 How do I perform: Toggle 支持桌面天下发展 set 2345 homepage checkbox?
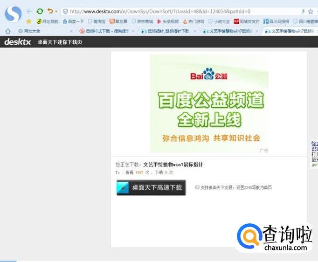tap(197, 187)
